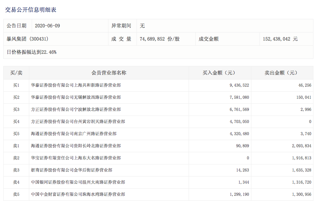Image resolution: width=317 pixels, height=204 pixels.
Task: Click the 成 交 量 label
Action: pos(121,39)
